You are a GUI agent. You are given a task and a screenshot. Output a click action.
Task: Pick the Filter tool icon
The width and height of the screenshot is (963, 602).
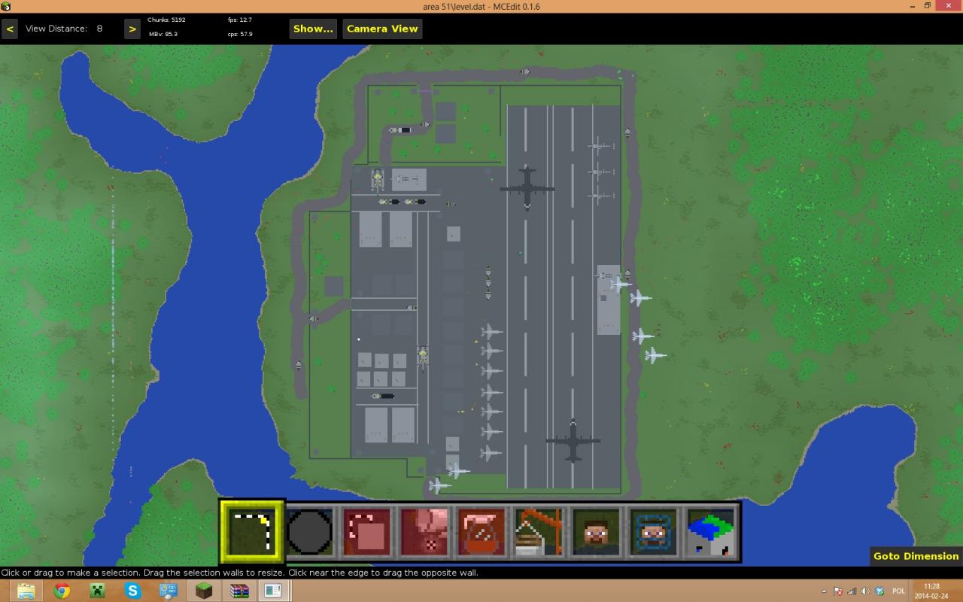click(x=481, y=532)
